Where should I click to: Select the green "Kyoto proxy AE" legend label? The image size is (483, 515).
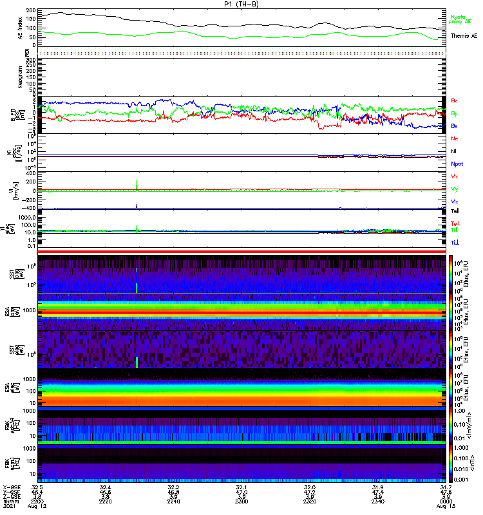click(460, 19)
